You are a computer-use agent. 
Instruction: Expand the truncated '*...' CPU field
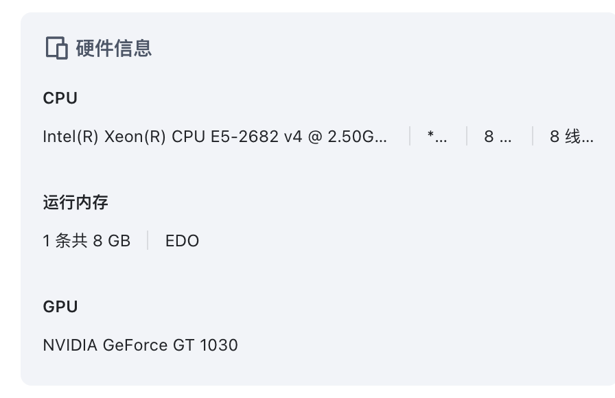pos(437,137)
